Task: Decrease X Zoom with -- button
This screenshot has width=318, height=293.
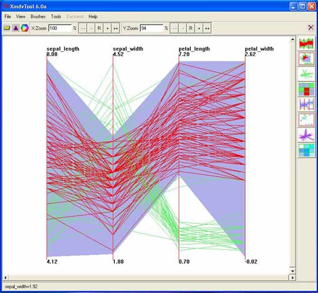Action: pyautogui.click(x=82, y=28)
